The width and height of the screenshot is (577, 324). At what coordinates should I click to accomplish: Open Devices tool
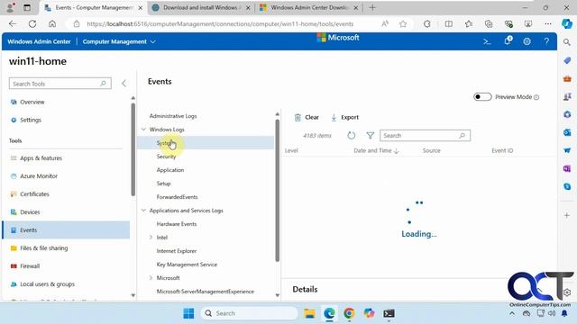(x=66, y=212)
